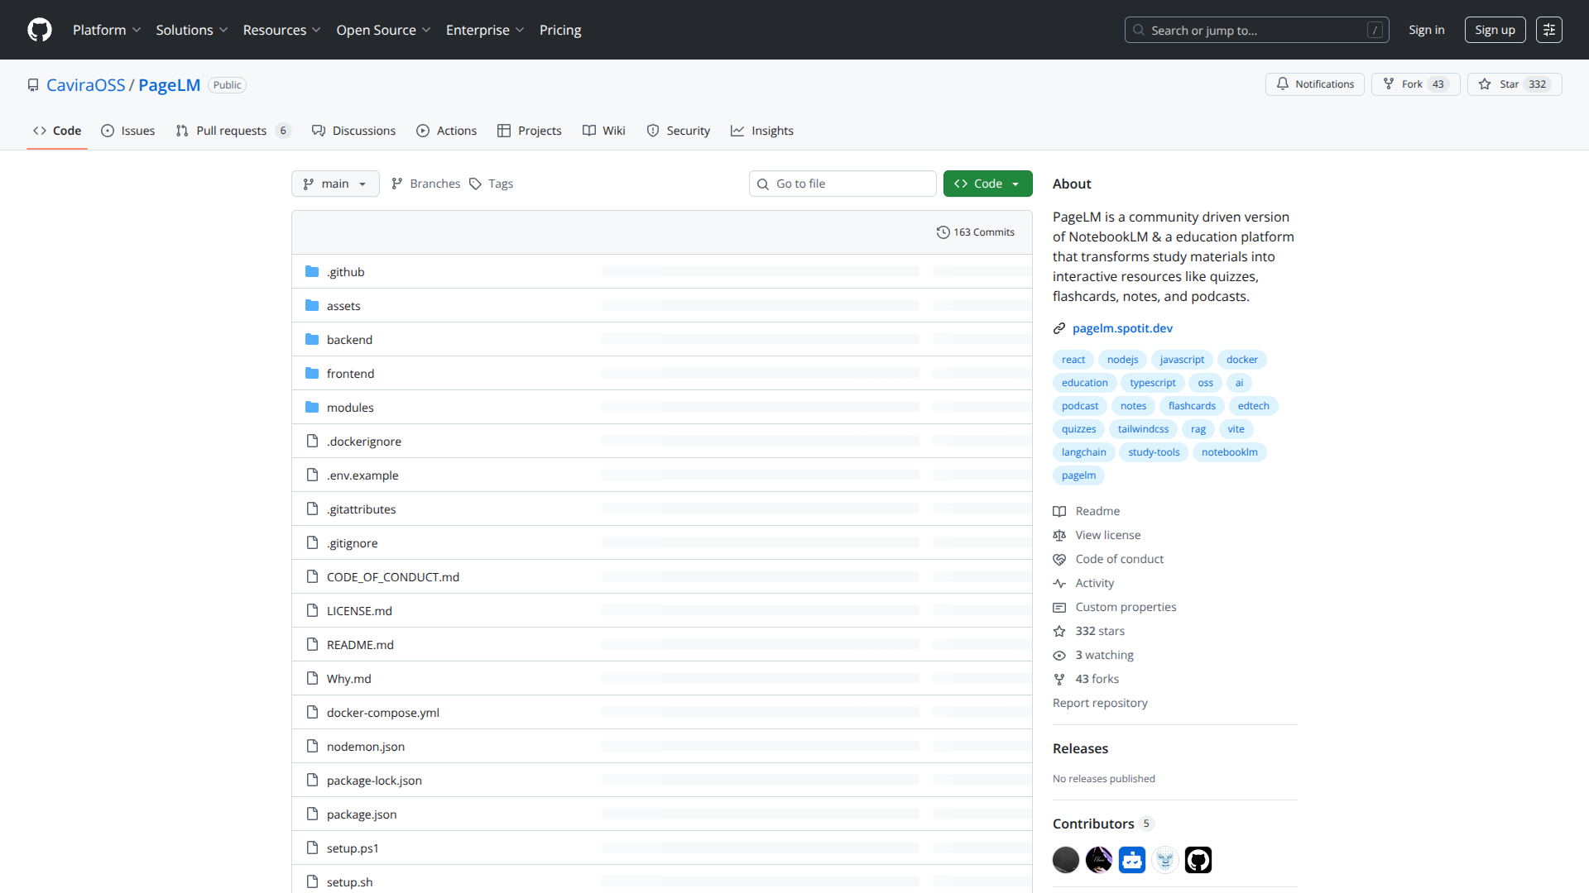Open the .github folder

[x=345, y=271]
